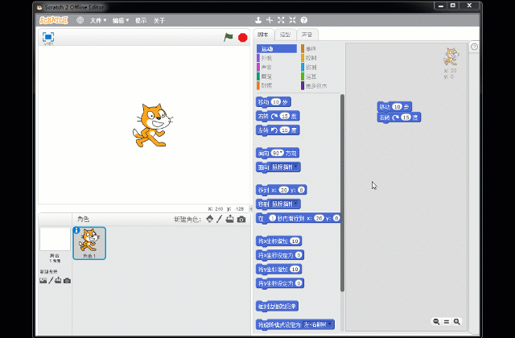Click the cat sprite on the stage
The width and height of the screenshot is (515, 338).
[x=152, y=126]
